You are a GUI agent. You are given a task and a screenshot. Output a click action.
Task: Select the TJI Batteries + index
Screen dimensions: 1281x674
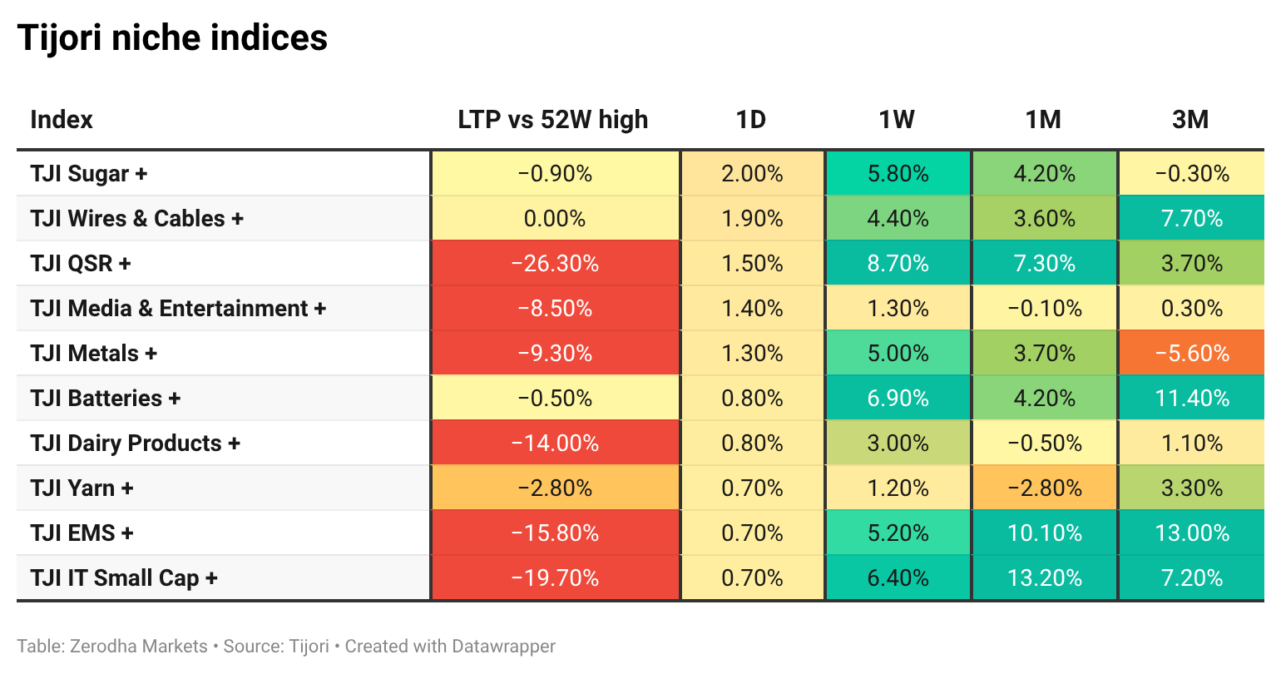point(106,399)
